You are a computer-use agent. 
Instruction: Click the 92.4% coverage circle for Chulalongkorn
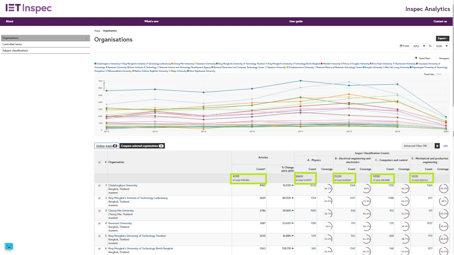443,189
